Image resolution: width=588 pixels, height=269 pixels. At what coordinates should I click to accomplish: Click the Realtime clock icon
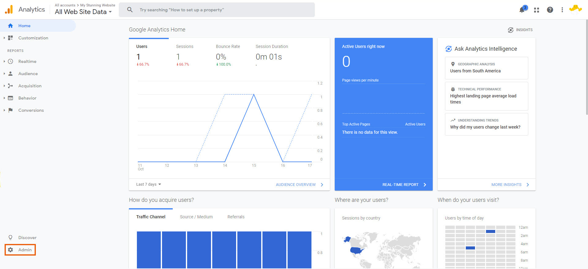(x=10, y=61)
